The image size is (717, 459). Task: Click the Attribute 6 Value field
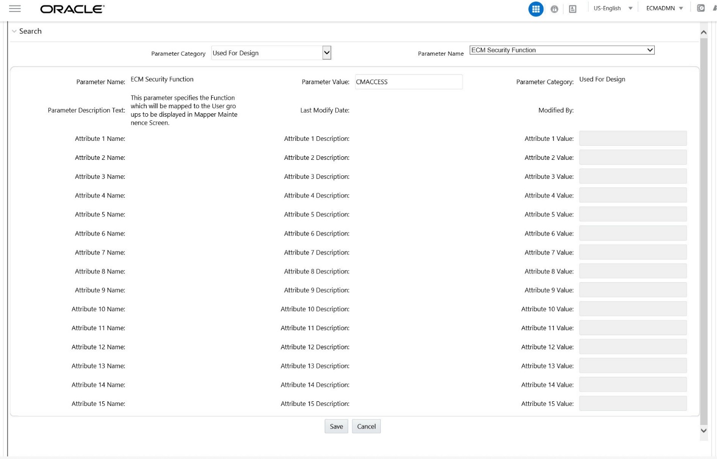point(633,234)
